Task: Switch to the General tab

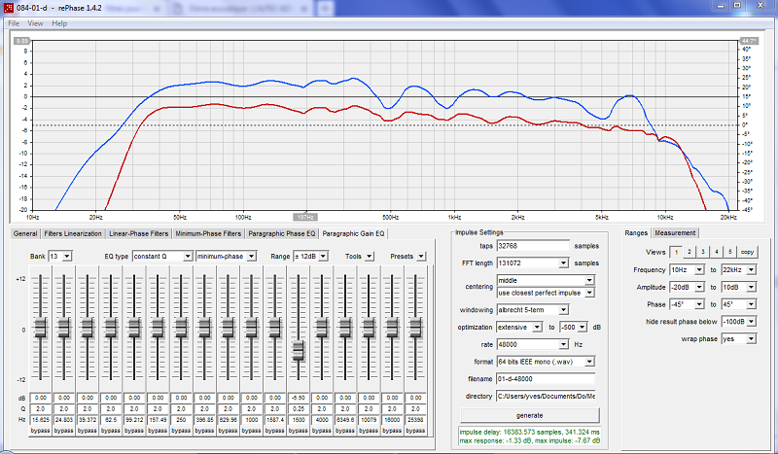Action: pos(25,233)
